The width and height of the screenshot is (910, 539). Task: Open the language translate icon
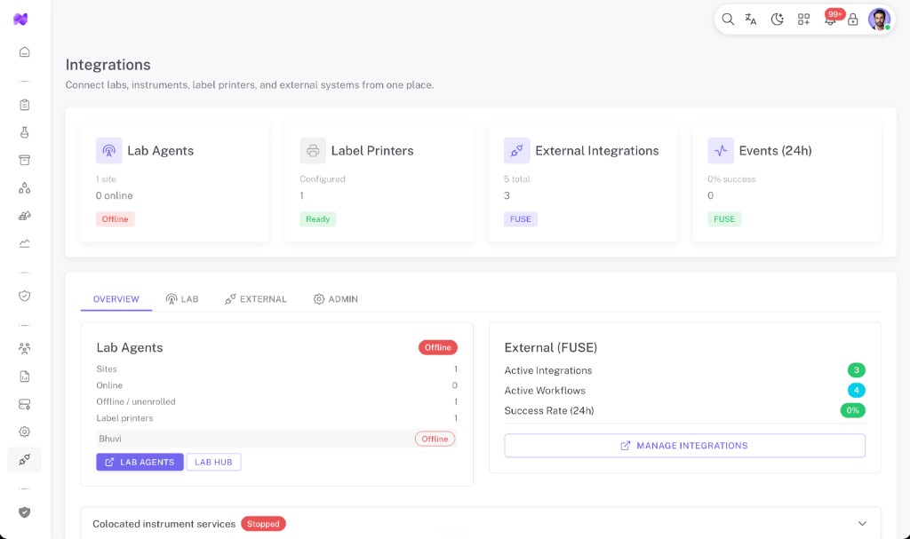point(751,20)
